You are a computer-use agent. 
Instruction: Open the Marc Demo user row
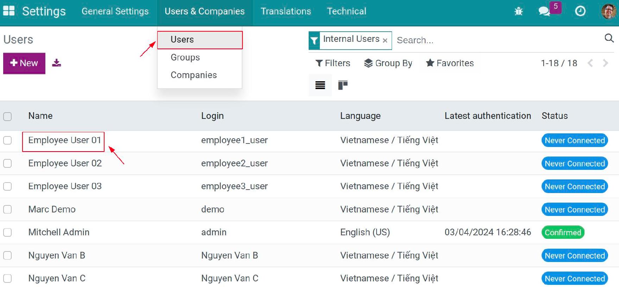click(309, 210)
